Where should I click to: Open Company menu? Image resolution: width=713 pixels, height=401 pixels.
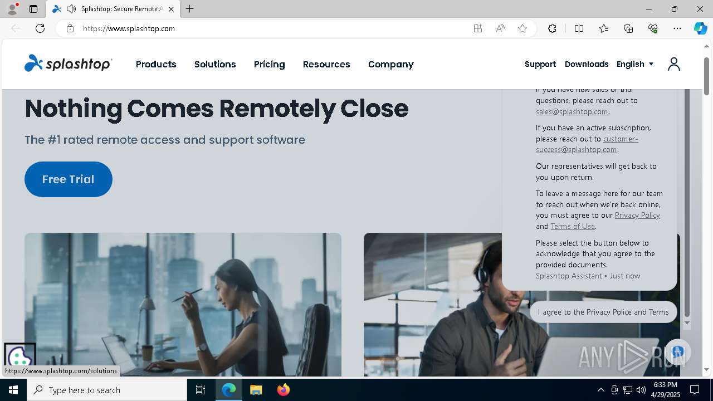pyautogui.click(x=390, y=64)
